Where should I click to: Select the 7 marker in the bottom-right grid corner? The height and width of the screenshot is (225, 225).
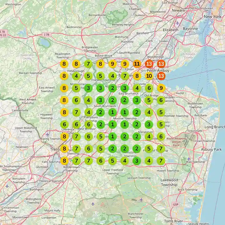[161, 161]
